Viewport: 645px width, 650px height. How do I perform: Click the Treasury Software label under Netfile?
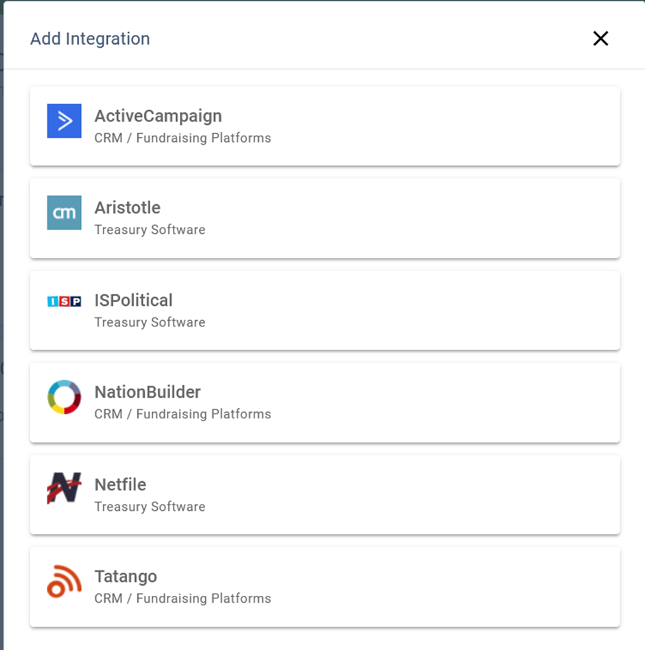pyautogui.click(x=150, y=507)
